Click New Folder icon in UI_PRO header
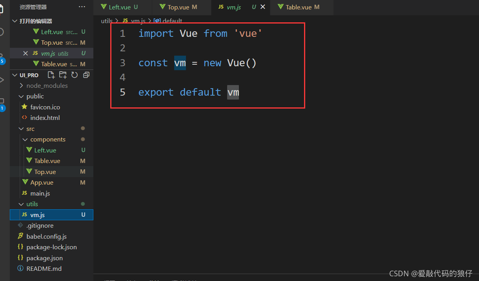 point(63,75)
